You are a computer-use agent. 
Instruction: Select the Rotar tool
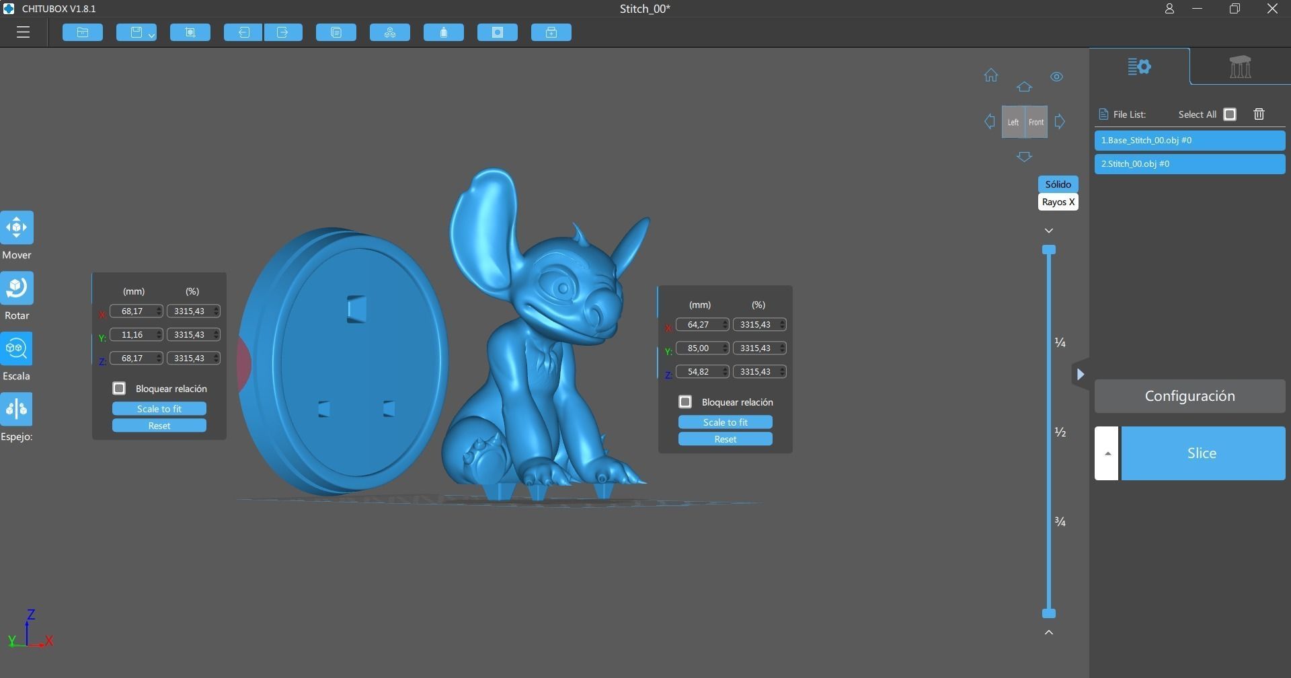pos(16,288)
